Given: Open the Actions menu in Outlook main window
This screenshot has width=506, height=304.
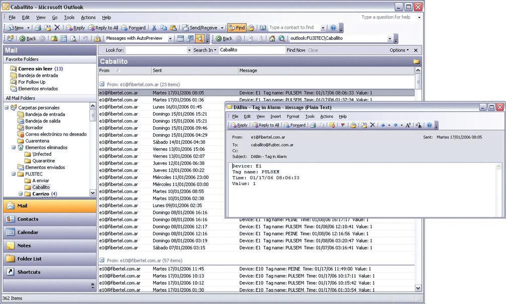Looking at the screenshot, I should (88, 18).
